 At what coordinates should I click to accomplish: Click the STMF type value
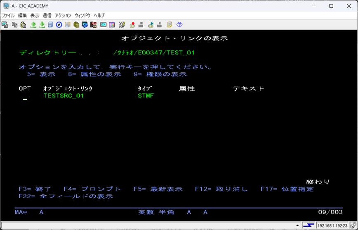click(146, 96)
